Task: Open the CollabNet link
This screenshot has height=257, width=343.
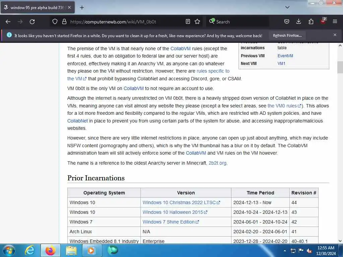Action: tap(77, 121)
